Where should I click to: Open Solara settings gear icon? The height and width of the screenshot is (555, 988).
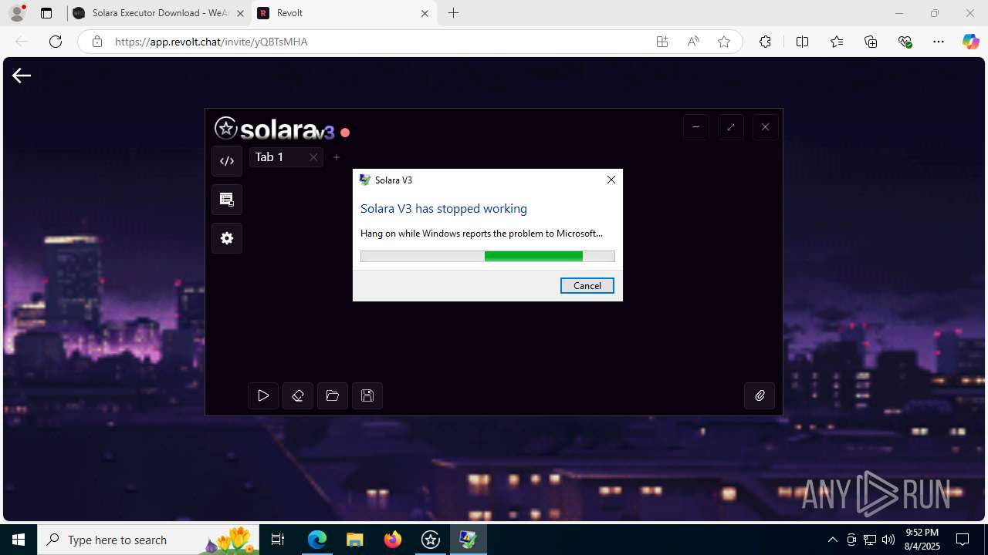[x=227, y=238]
